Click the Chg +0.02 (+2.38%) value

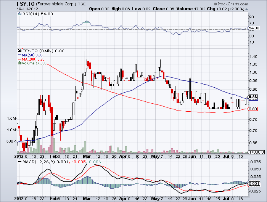[226, 9]
